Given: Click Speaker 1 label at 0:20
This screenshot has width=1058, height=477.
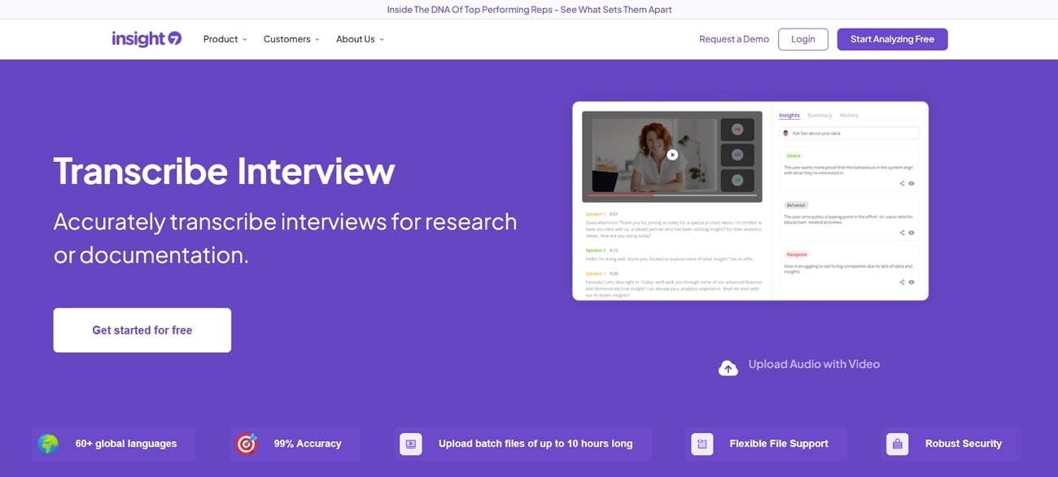Looking at the screenshot, I should pos(596,274).
